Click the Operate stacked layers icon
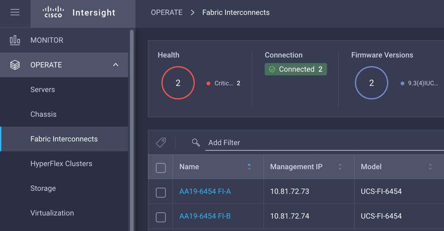 (15, 65)
